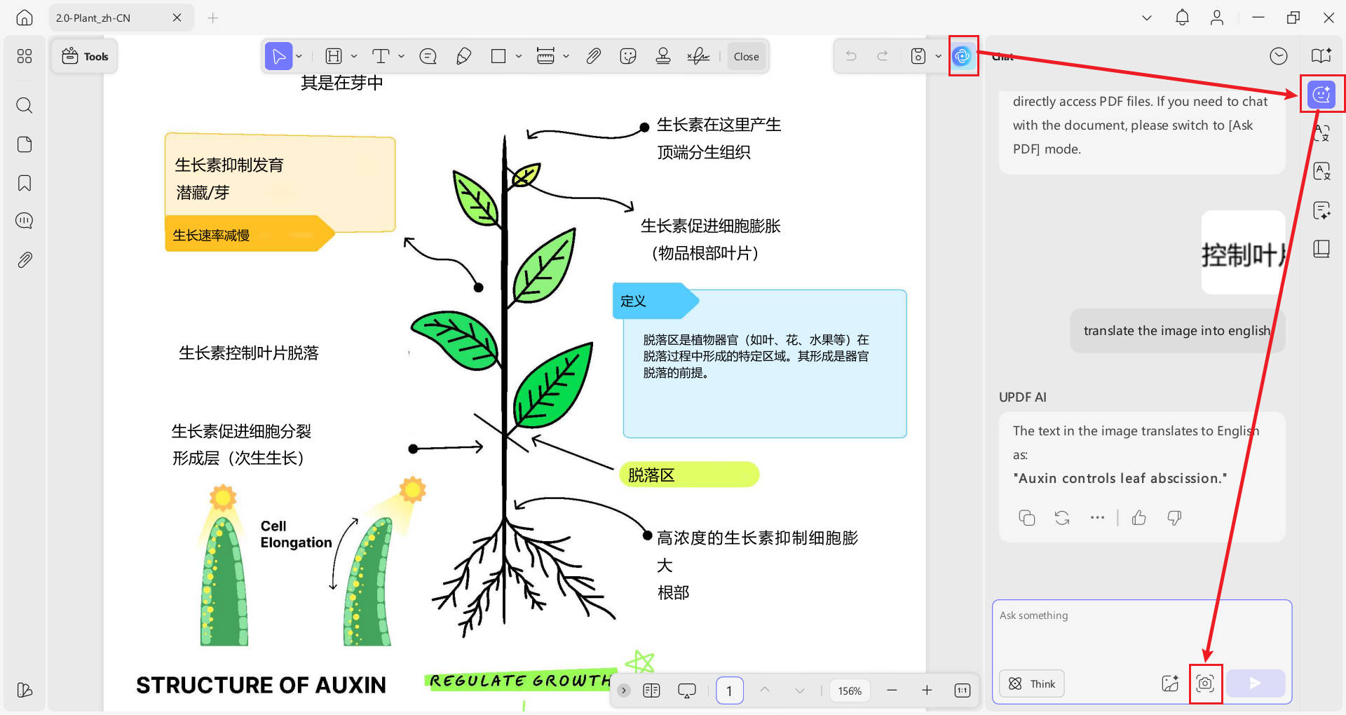Viewport: 1346px width, 715px height.
Task: Toggle the Think mode button
Action: click(1032, 683)
